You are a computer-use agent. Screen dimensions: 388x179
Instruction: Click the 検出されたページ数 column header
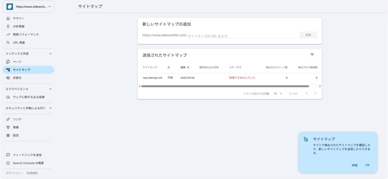point(277,67)
